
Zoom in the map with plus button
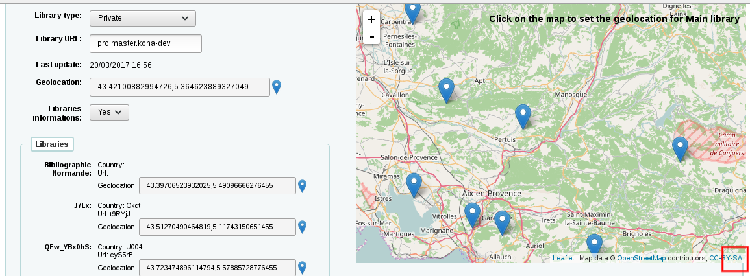[371, 19]
